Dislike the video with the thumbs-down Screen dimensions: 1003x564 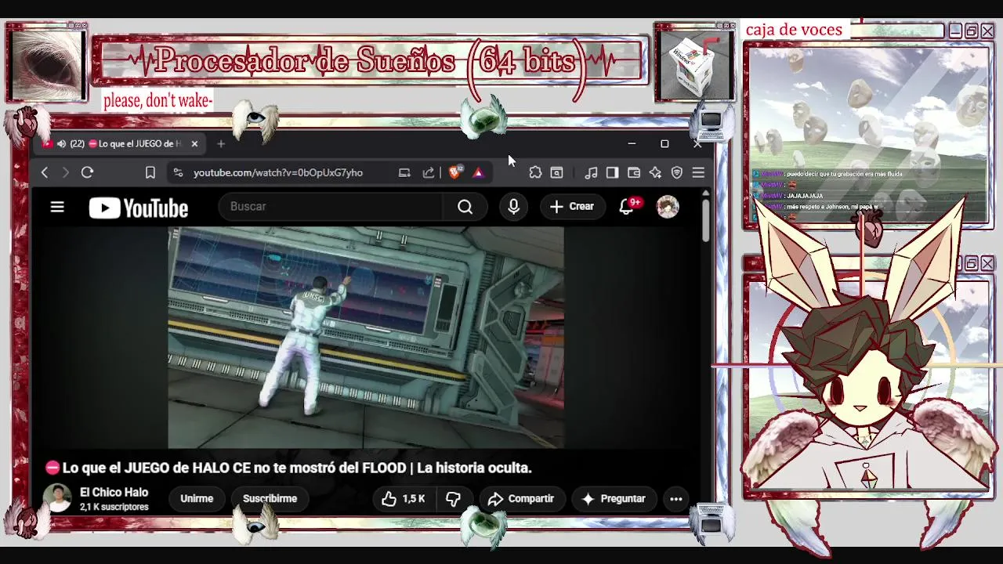coord(454,499)
